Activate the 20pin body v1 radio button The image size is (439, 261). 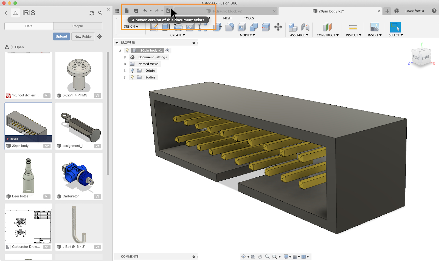pyautogui.click(x=167, y=50)
